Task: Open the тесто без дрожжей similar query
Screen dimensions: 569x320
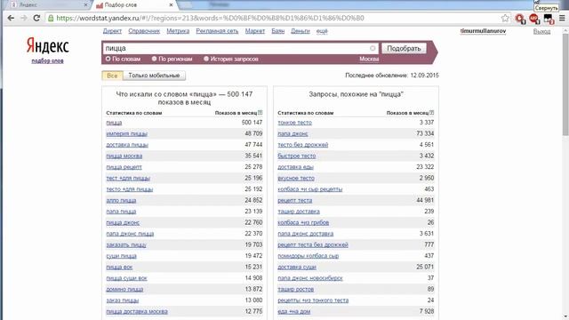Action: point(302,145)
